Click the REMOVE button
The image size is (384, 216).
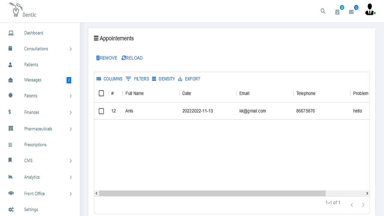pos(106,58)
